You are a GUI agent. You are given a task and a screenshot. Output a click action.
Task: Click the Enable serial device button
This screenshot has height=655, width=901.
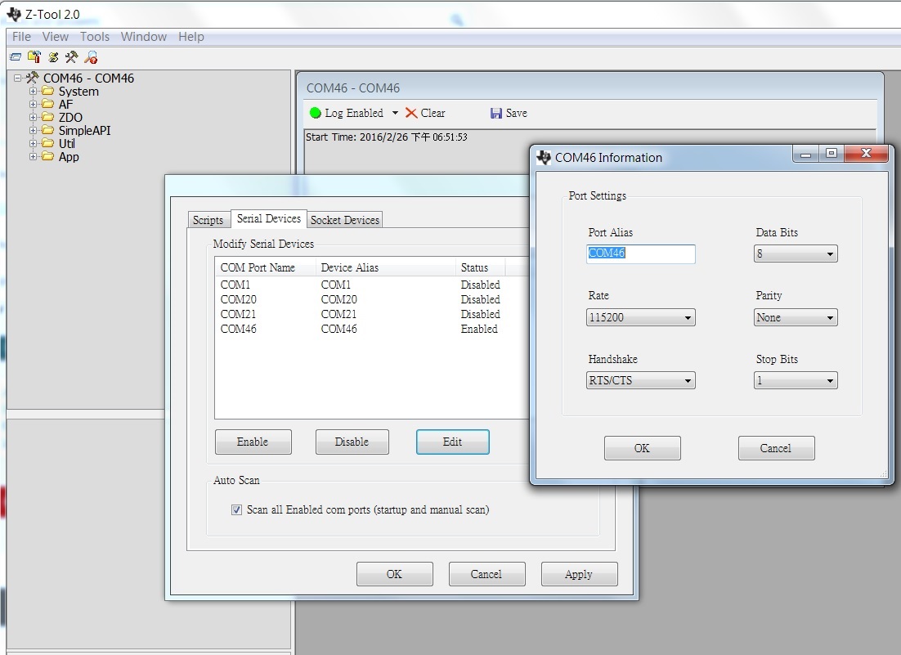(x=253, y=442)
